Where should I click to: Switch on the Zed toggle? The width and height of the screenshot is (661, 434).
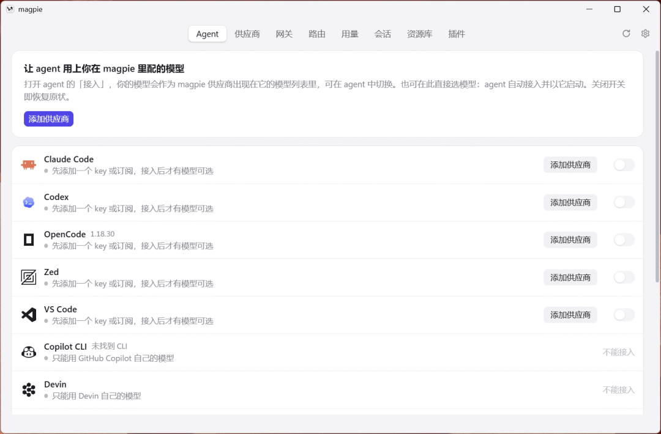coord(624,278)
